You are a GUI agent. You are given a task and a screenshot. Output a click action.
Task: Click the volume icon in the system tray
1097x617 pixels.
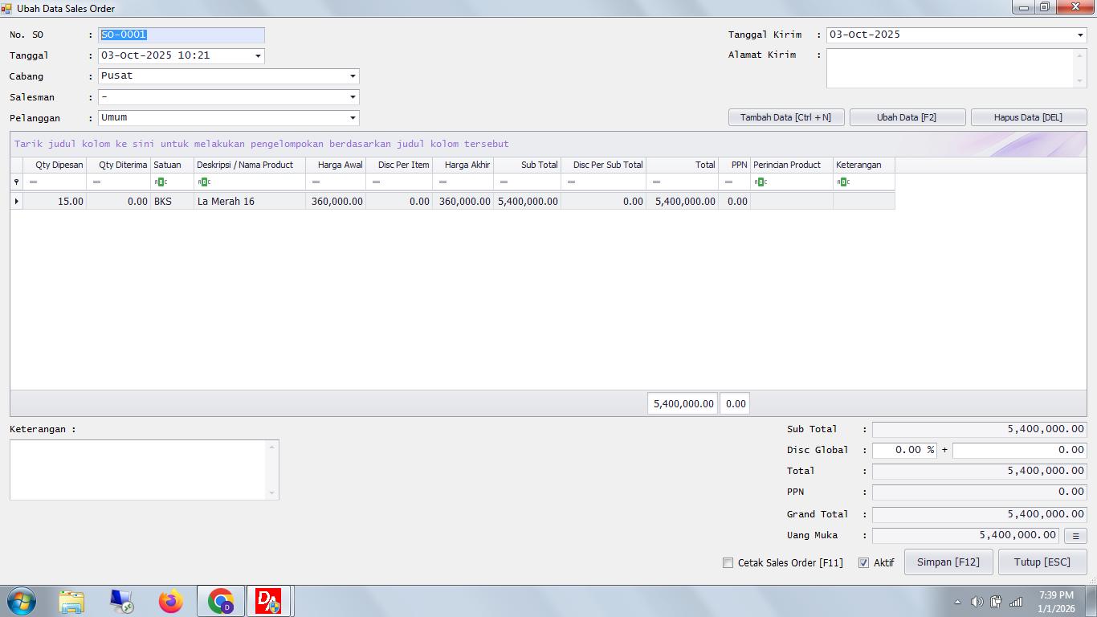(977, 602)
